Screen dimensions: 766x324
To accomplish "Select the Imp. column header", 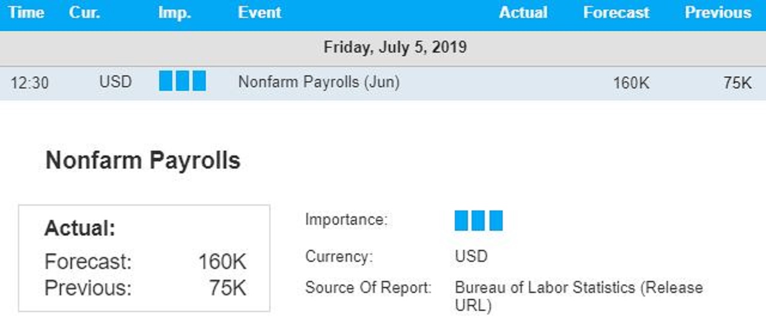I will [x=175, y=13].
